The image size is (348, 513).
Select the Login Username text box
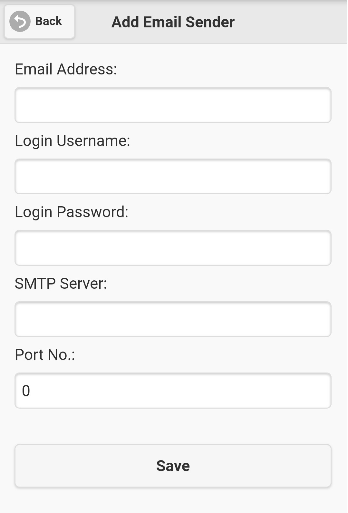173,177
